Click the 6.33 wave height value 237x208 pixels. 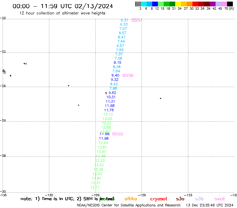click(124, 24)
